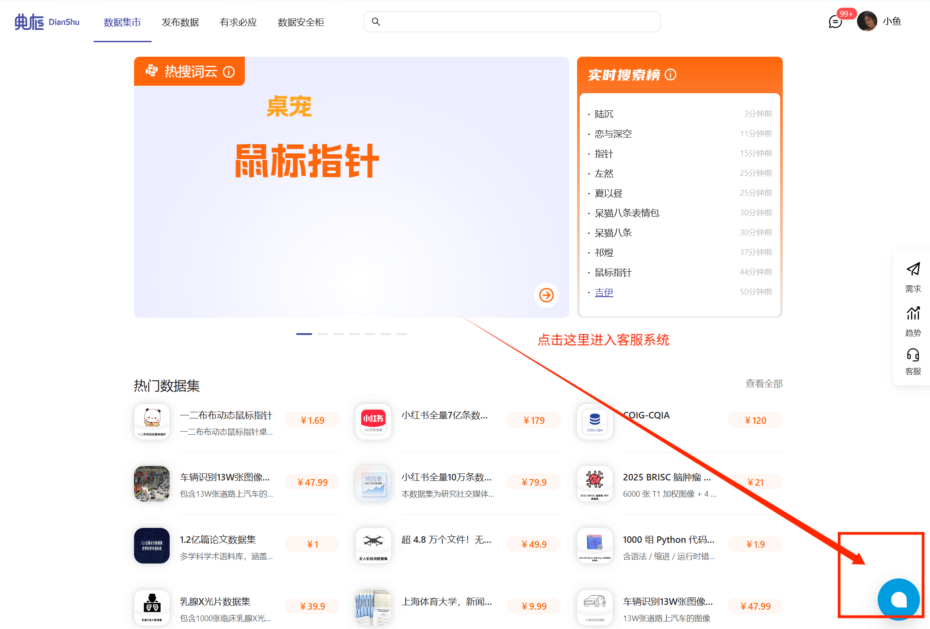The height and width of the screenshot is (629, 930).
Task: Open the 小红书全量7亿条数 dataset thumbnail
Action: 373,422
